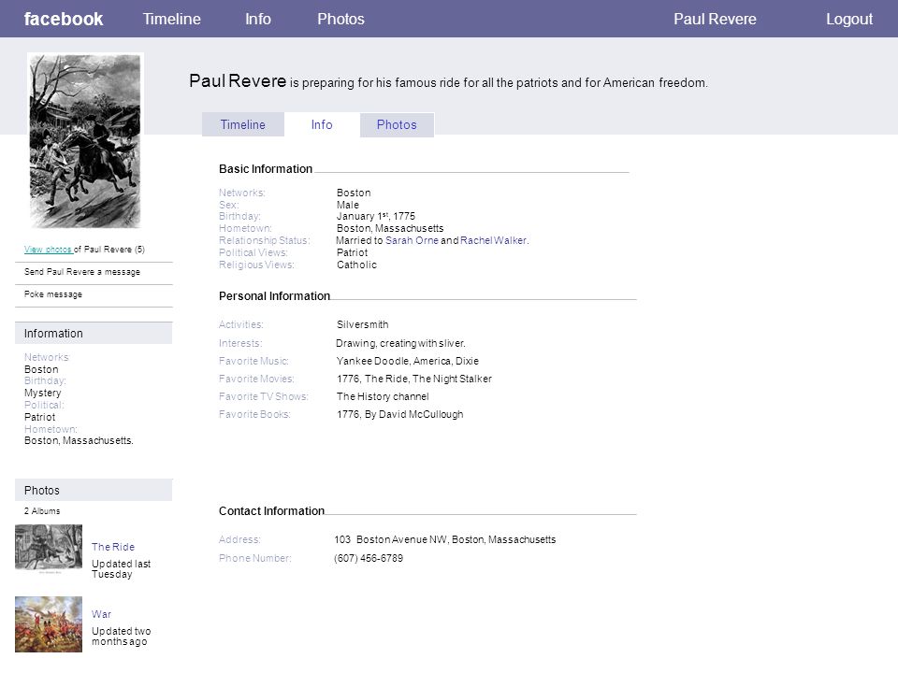Click the Paul Revere name in header
The height and width of the screenshot is (673, 898).
(x=715, y=19)
